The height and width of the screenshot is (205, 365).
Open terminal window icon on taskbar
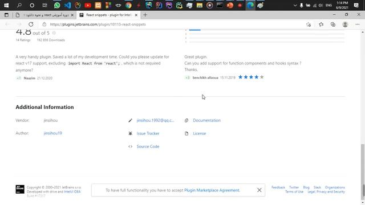(x=220, y=5)
